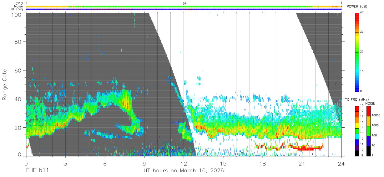The height and width of the screenshot is (177, 384).
Task: Click the CPID label
Action: coord(19,3)
